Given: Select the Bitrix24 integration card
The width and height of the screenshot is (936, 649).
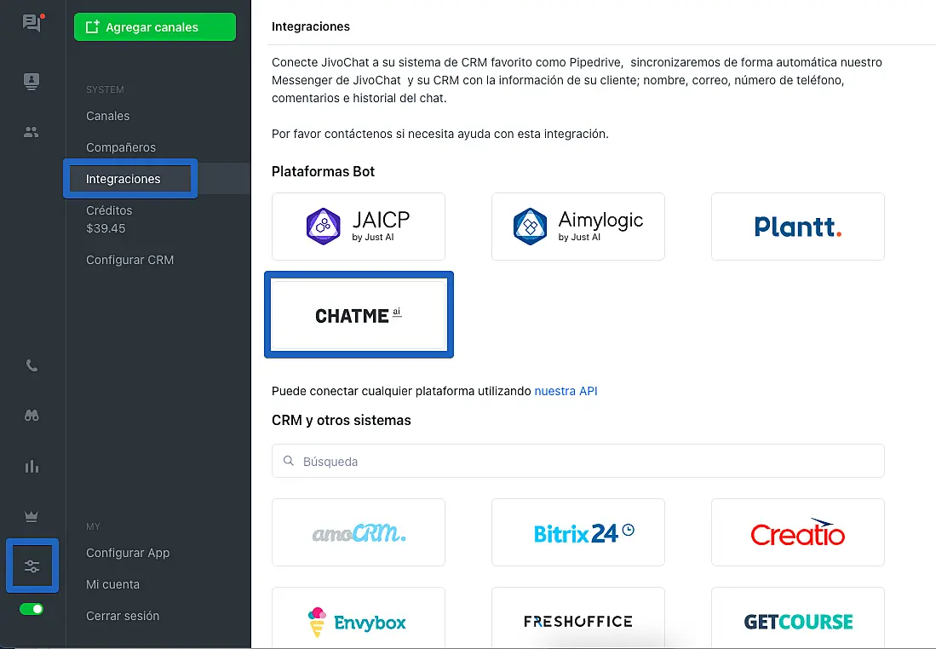Looking at the screenshot, I should coord(577,532).
